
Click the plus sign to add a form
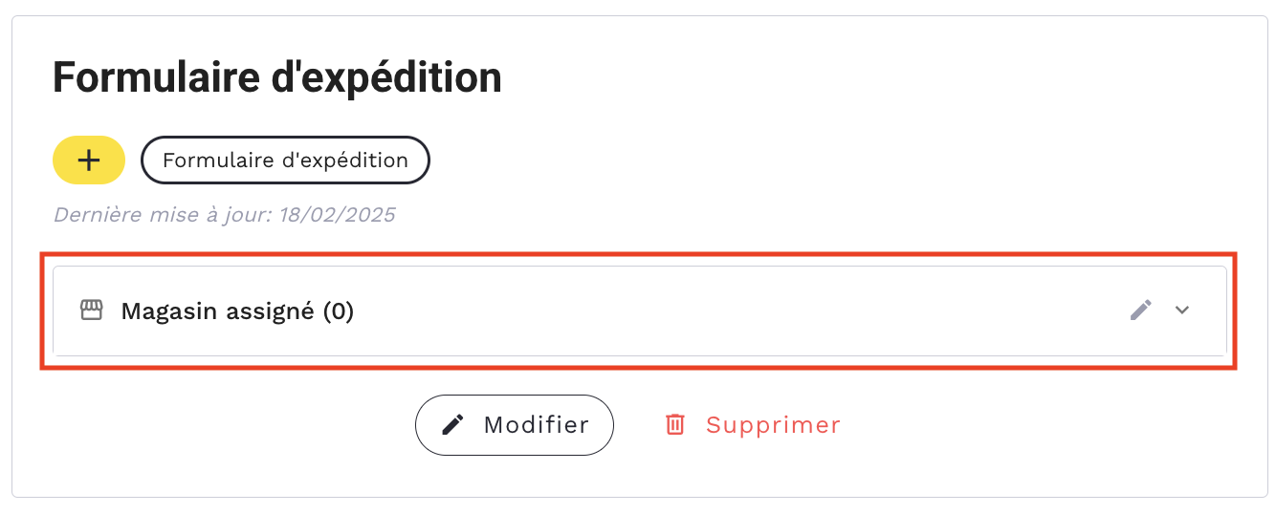(89, 161)
